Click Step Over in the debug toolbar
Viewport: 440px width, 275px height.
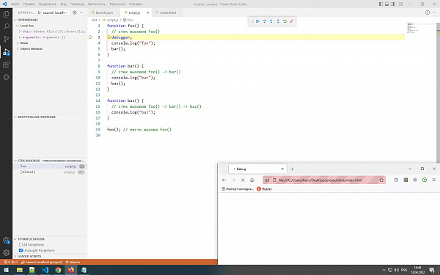pos(264,21)
